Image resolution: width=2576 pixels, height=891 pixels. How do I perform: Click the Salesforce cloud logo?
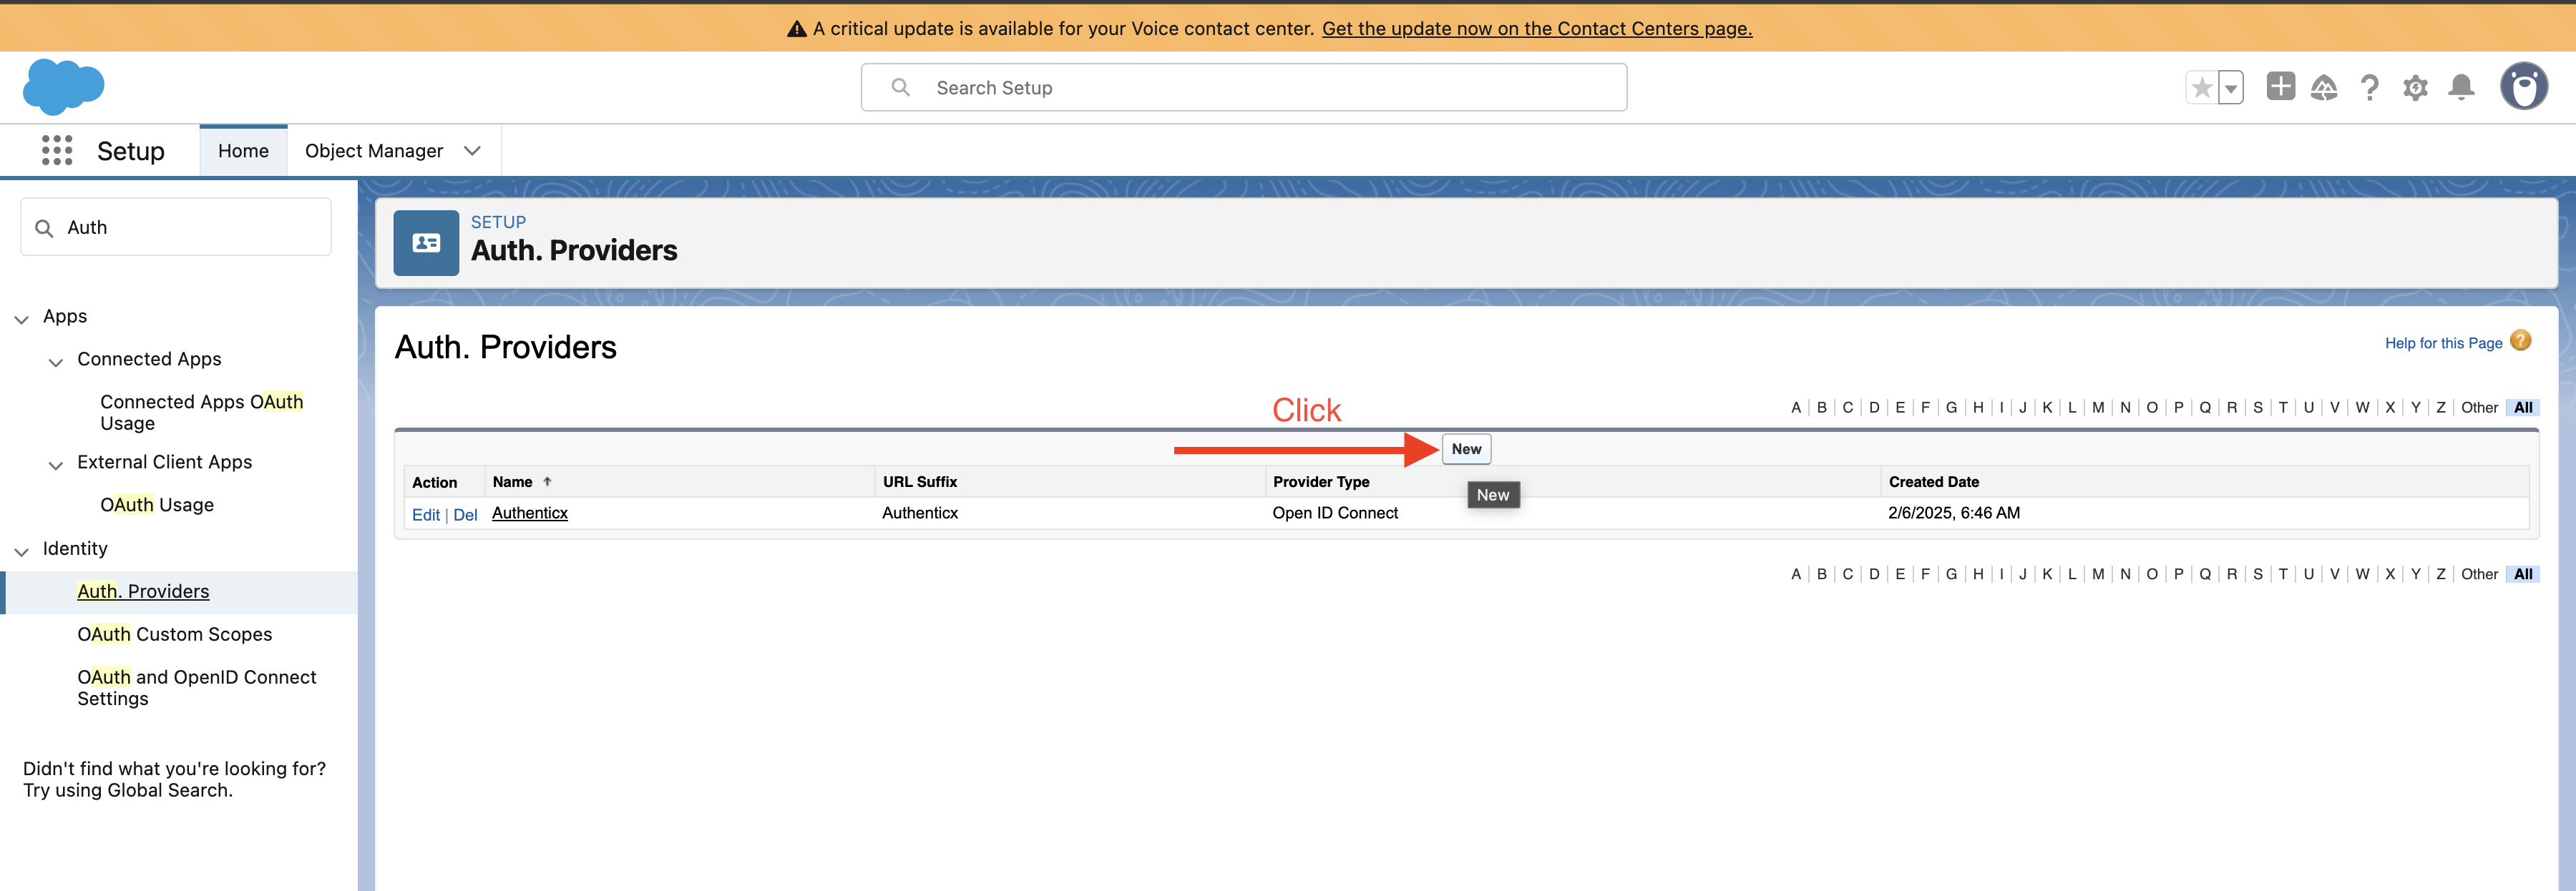[x=63, y=87]
